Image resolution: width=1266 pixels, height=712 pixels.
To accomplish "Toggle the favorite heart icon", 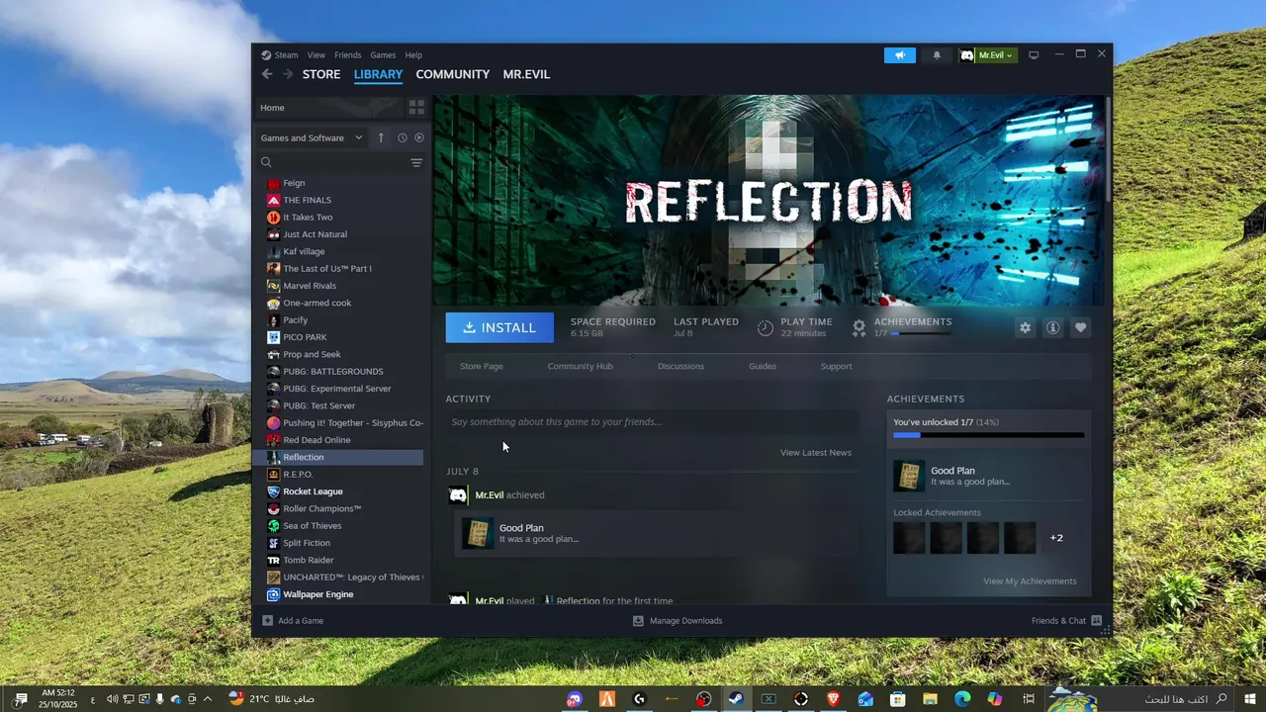I will tap(1080, 327).
